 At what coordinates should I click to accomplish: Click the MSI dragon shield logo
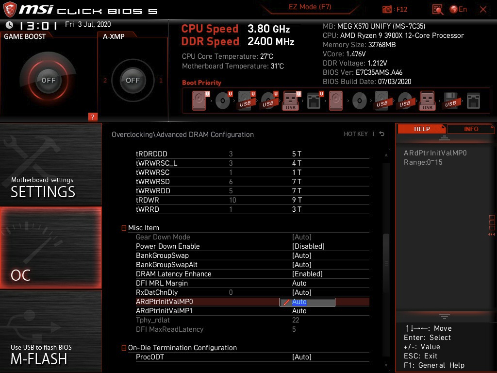click(10, 9)
